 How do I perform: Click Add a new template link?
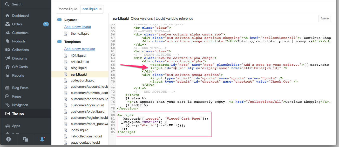(80, 49)
